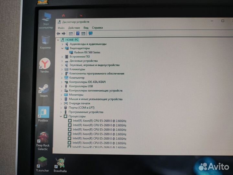This screenshot has width=233, height=175.
Task: Click the USB plug icon beside Контроллеры USB
Action: tap(66, 86)
